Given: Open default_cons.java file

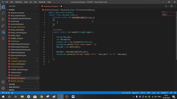Looking at the screenshot, I should tap(17, 81).
